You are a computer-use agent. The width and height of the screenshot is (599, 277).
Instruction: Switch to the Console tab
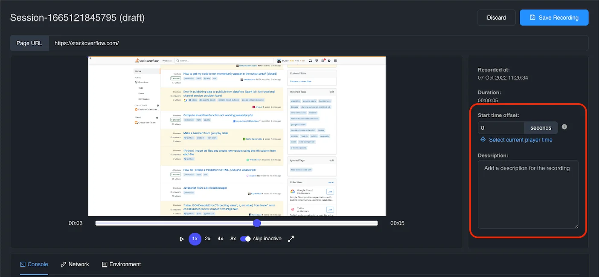point(34,264)
